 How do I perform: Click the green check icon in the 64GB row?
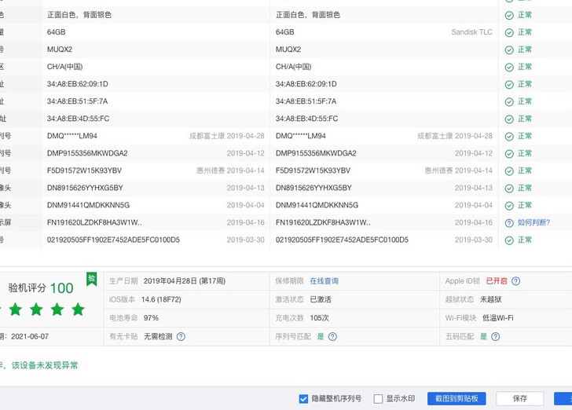pyautogui.click(x=509, y=32)
